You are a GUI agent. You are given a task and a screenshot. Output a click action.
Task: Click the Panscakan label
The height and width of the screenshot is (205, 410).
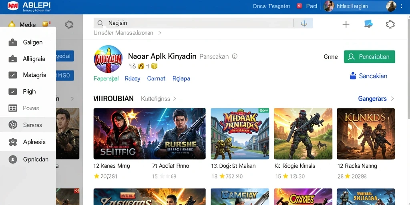click(x=214, y=56)
